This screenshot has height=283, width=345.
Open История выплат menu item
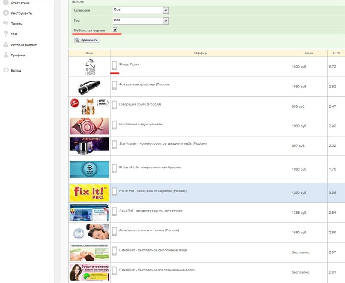tap(24, 45)
